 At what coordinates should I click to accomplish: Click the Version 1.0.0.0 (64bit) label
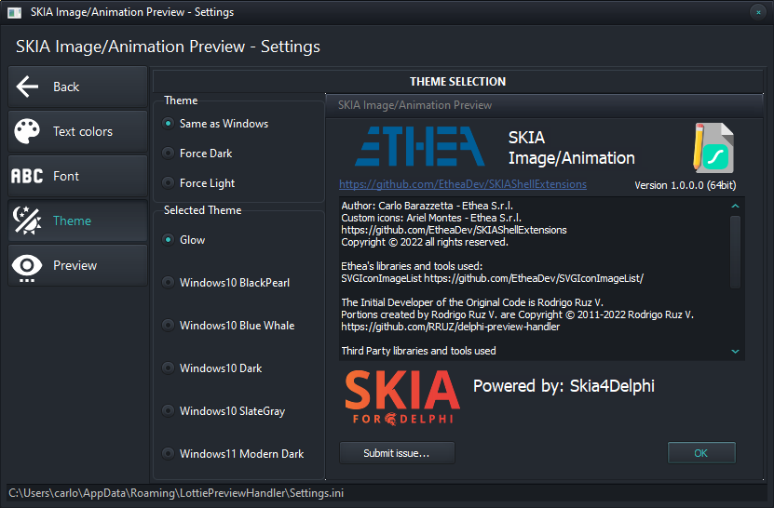point(686,185)
